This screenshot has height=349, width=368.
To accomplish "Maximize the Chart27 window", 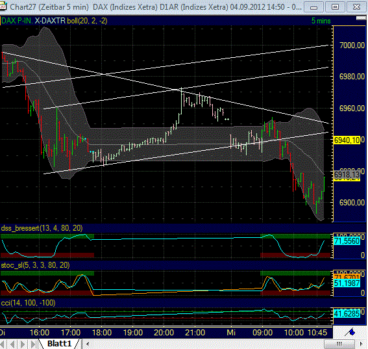I will pyautogui.click(x=335, y=7).
